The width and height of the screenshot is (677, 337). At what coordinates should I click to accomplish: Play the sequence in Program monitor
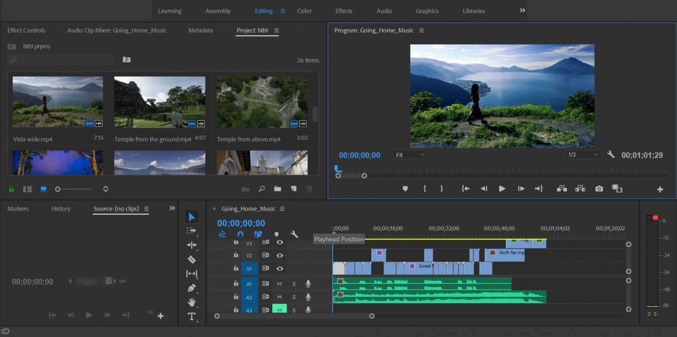pos(502,189)
